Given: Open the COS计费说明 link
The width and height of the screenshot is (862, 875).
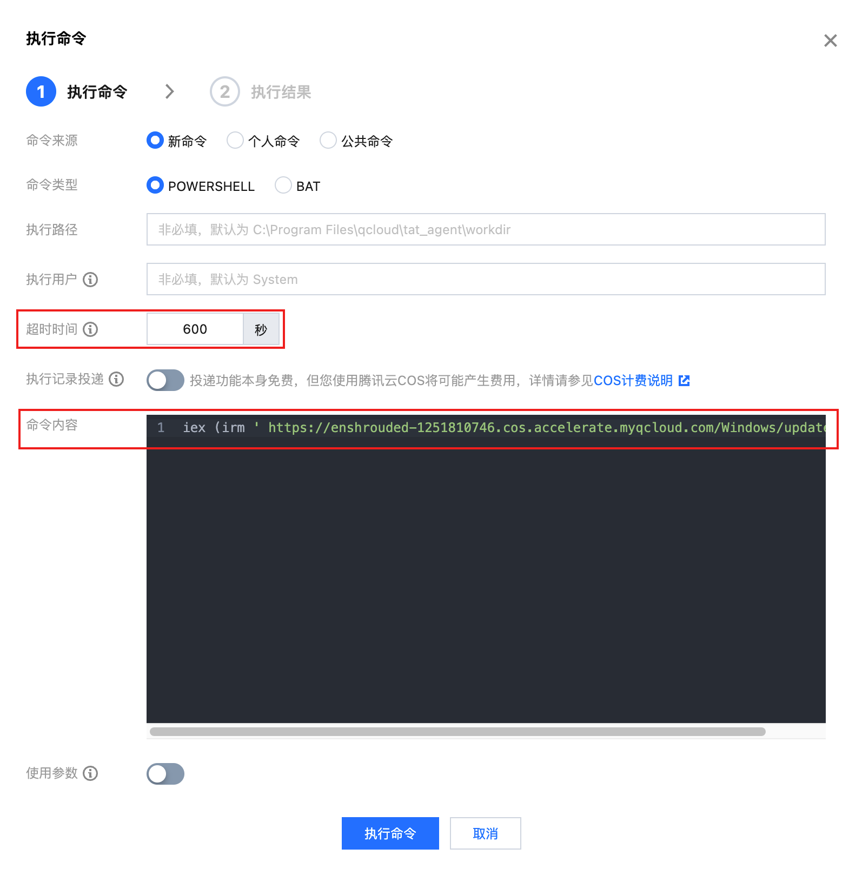Looking at the screenshot, I should [x=633, y=381].
